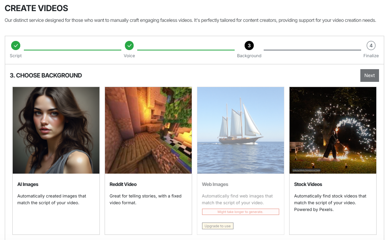Select the Web Images sailboat thumbnail
385x240 pixels.
point(241,130)
